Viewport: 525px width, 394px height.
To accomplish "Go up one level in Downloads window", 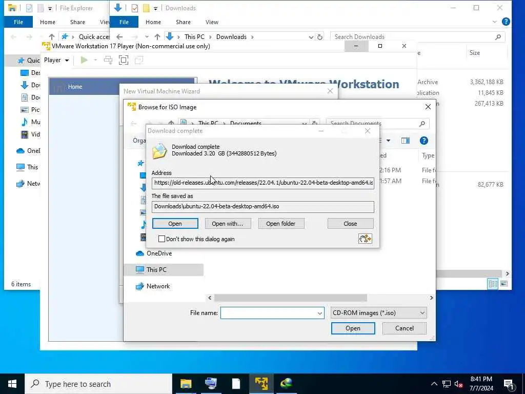I will click(x=157, y=37).
